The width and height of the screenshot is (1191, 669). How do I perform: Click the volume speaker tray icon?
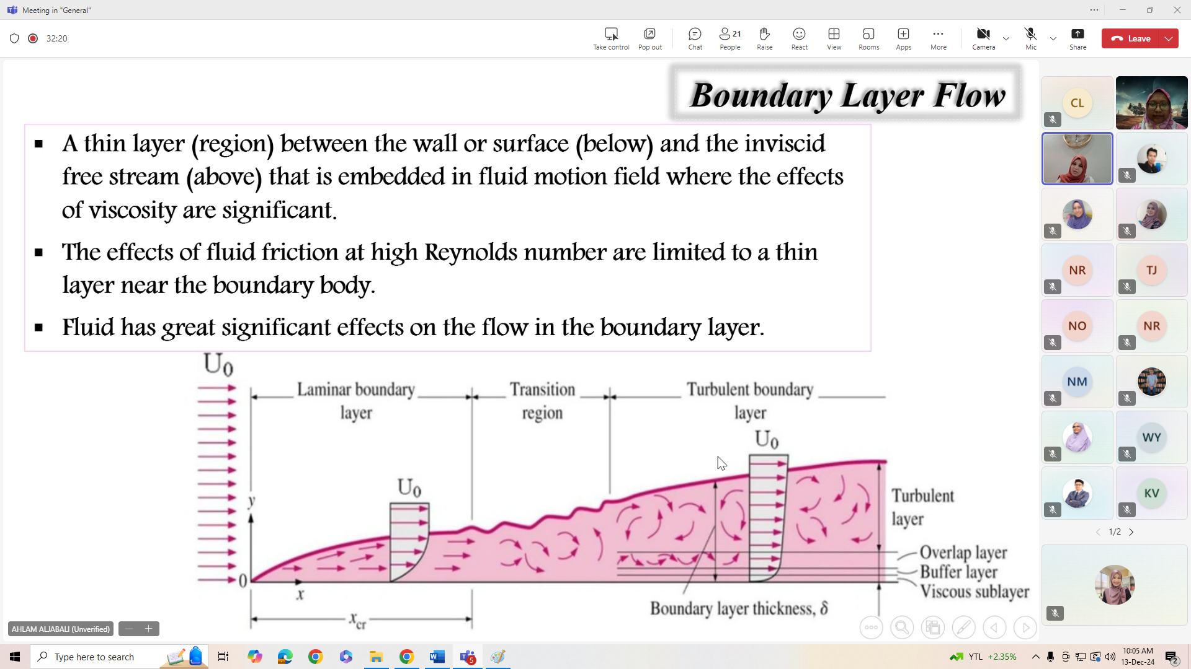[x=1110, y=657]
